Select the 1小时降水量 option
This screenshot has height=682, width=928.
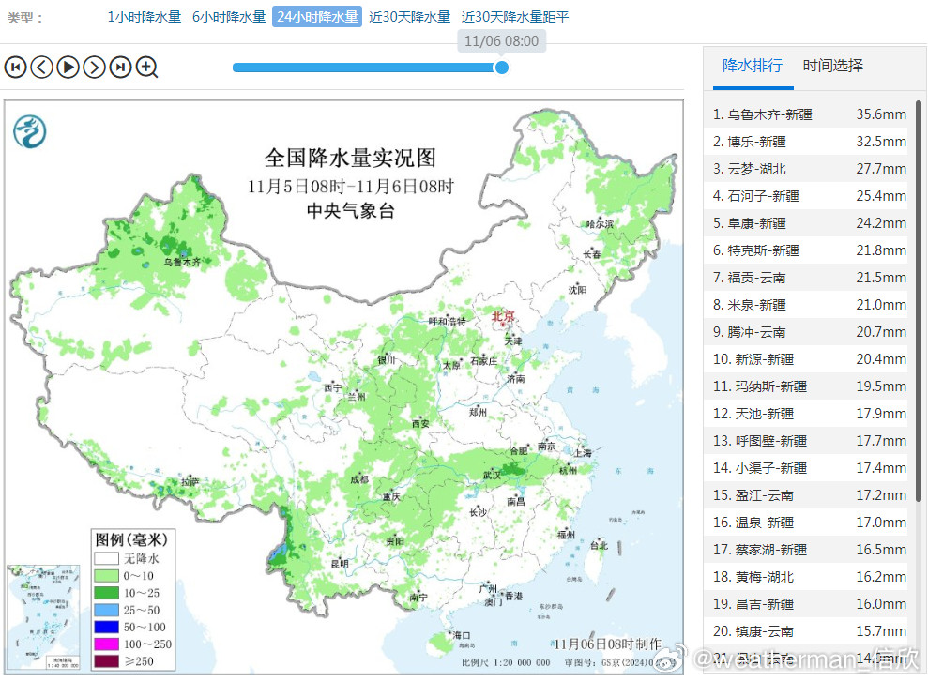click(143, 16)
